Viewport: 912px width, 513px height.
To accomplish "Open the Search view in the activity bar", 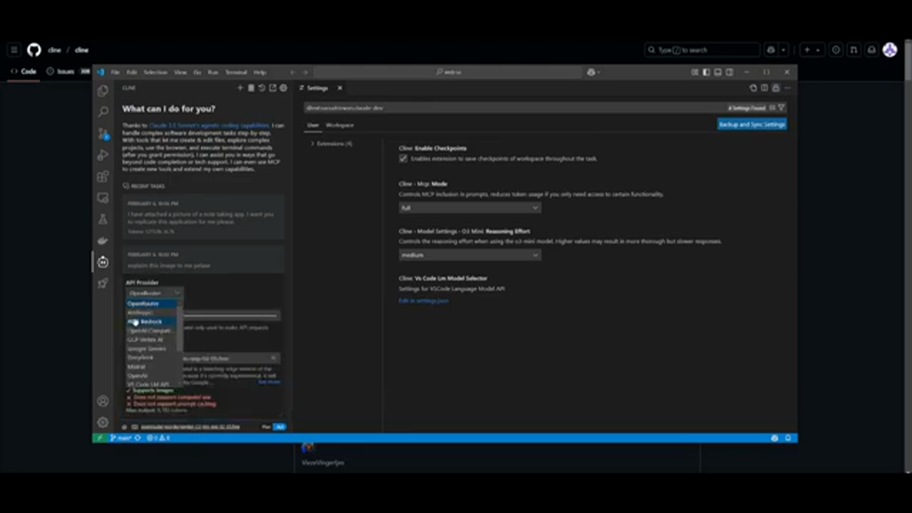I will click(103, 112).
